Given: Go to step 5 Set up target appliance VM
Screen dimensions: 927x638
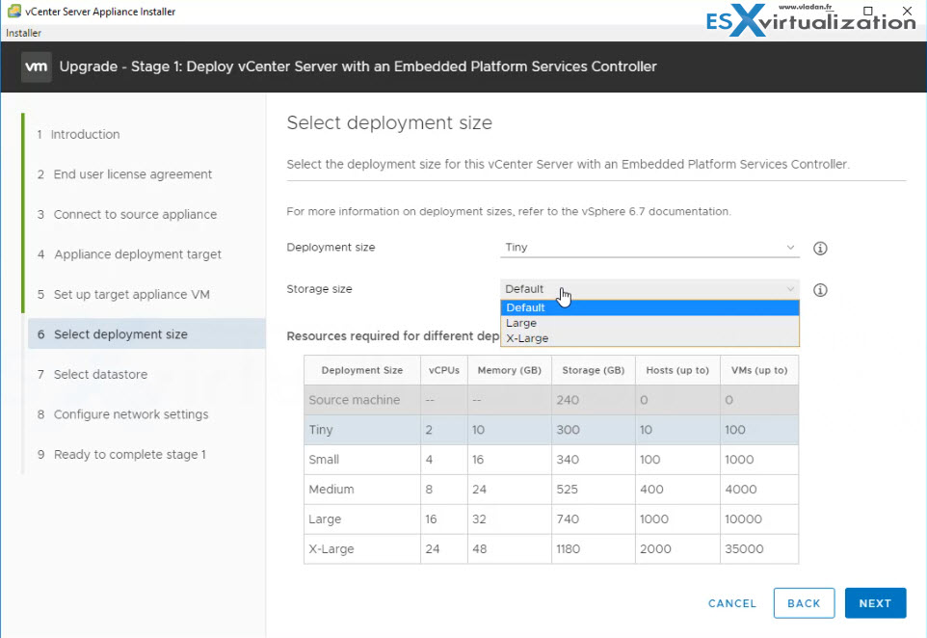Looking at the screenshot, I should pos(123,295).
